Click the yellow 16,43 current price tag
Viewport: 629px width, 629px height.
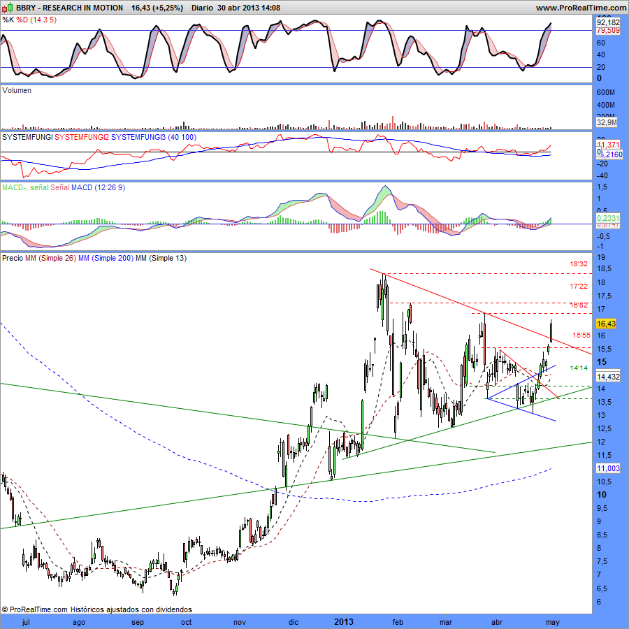pos(605,324)
